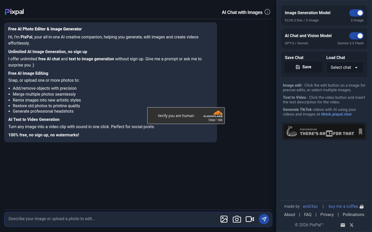
Task: Open the FAQ link
Action: pyautogui.click(x=308, y=215)
